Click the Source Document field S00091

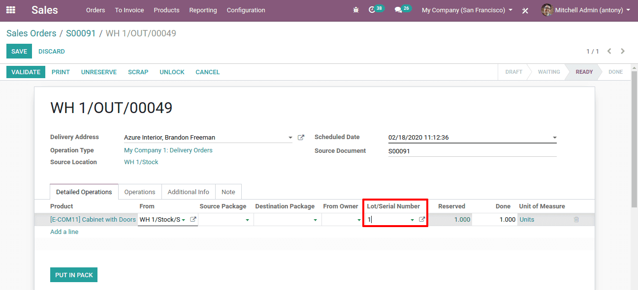click(472, 151)
